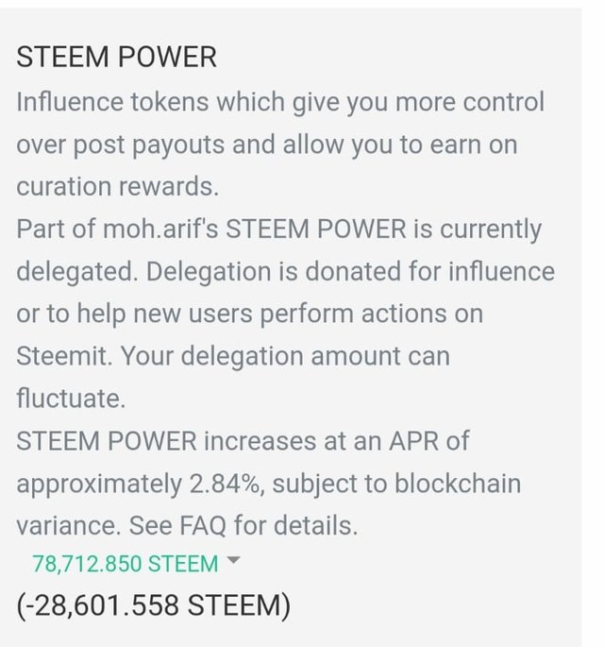The width and height of the screenshot is (604, 647).
Task: Click the STEEM POWER heading
Action: click(x=116, y=58)
